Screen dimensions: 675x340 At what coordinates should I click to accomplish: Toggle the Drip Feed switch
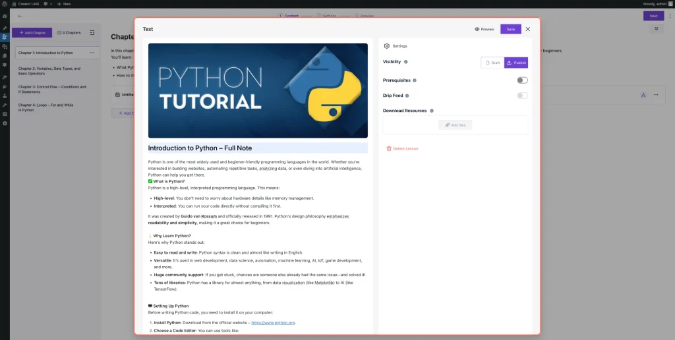click(x=521, y=96)
